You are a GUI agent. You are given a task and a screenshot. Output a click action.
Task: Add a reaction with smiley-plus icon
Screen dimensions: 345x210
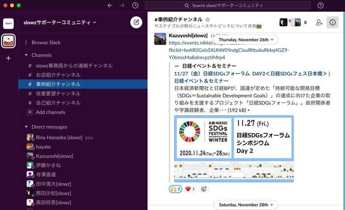[x=204, y=189]
